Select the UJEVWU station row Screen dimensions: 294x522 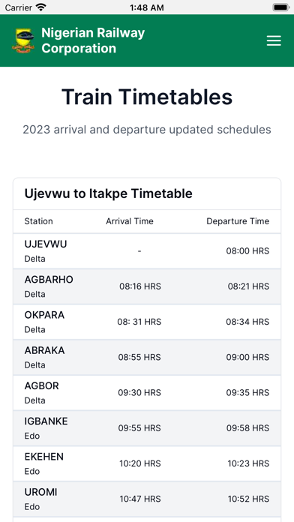click(x=147, y=251)
